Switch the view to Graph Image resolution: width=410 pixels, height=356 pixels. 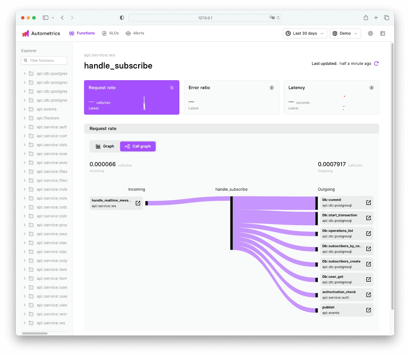[x=105, y=146]
